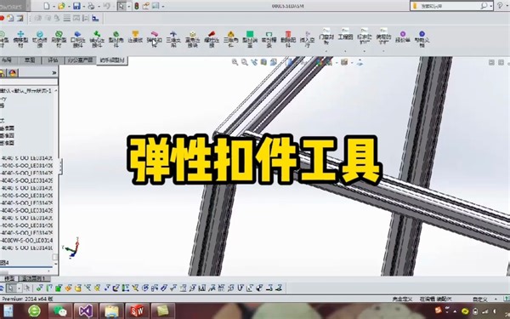Click the second viewport window button at top right

tap(501, 62)
